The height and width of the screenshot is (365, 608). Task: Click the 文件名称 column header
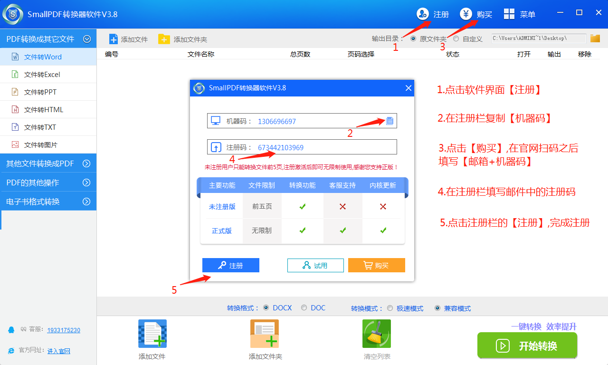(x=201, y=54)
